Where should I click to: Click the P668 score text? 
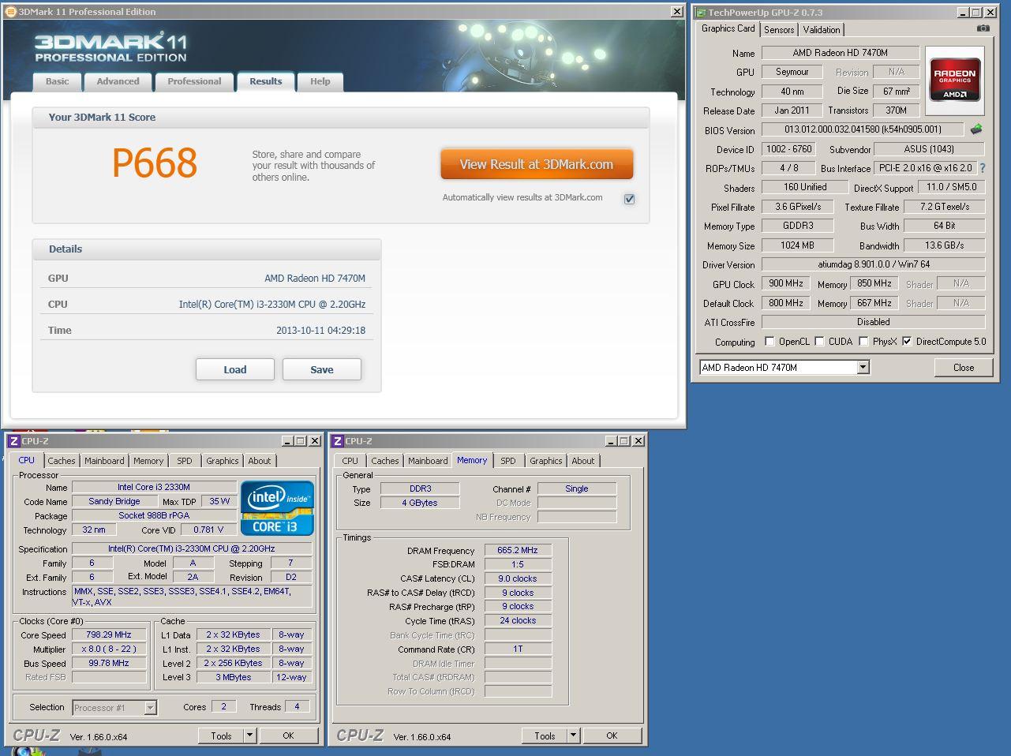(155, 163)
